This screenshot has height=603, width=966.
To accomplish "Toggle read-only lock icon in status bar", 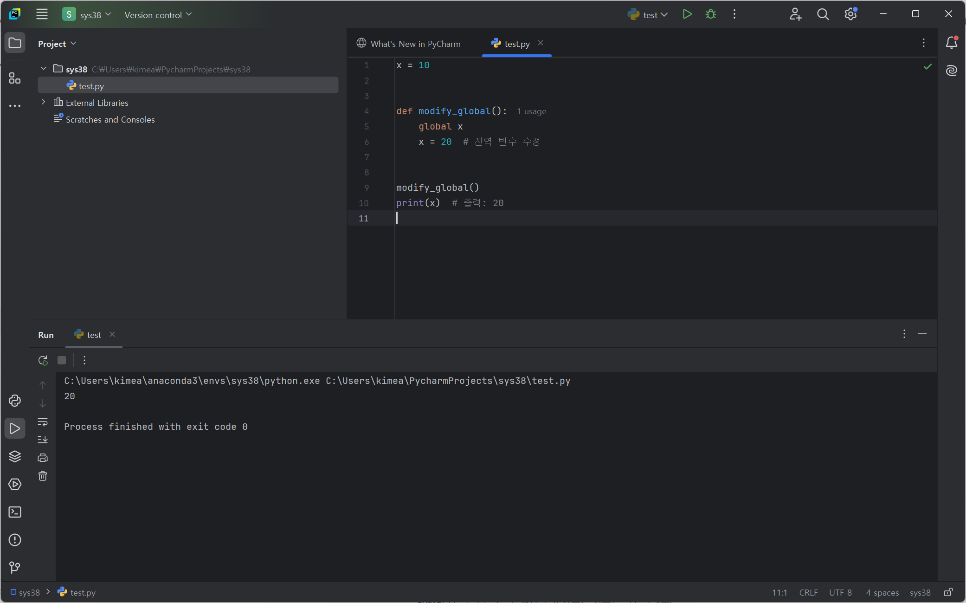I will pos(948,592).
